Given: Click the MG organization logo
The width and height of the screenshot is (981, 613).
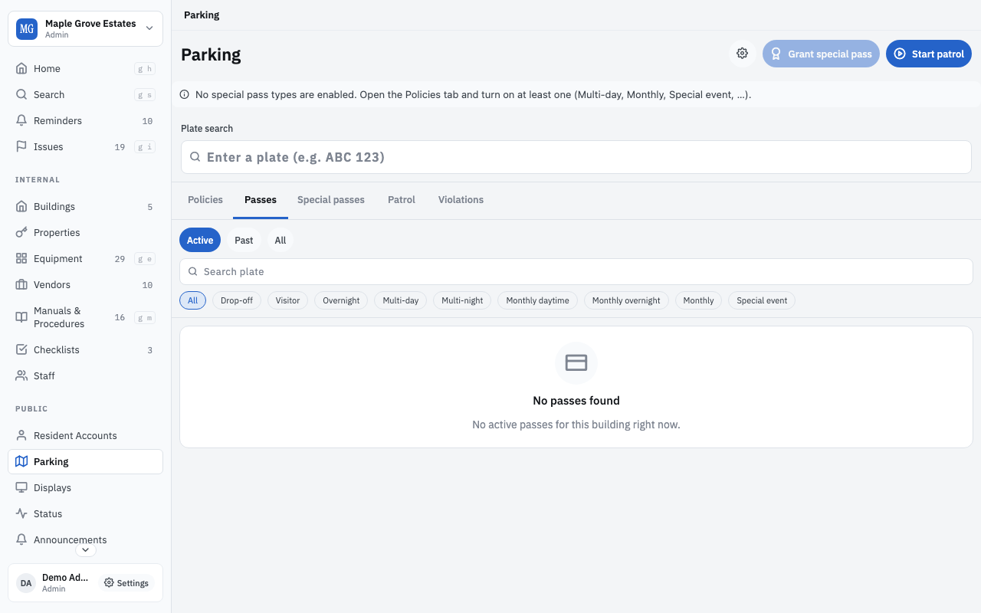Looking at the screenshot, I should pyautogui.click(x=27, y=29).
